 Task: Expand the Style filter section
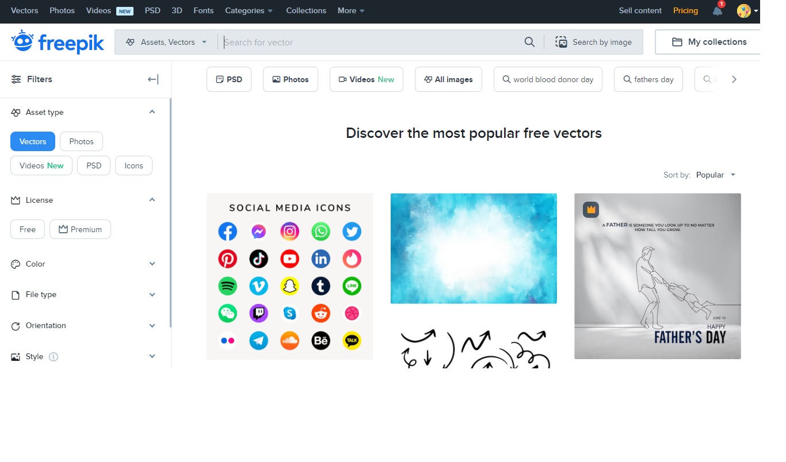(152, 356)
